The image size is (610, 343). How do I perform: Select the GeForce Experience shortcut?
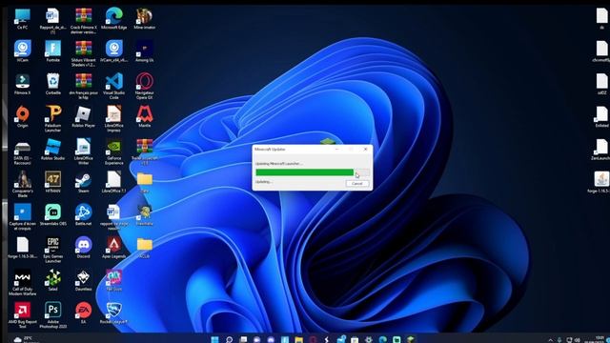point(114,151)
